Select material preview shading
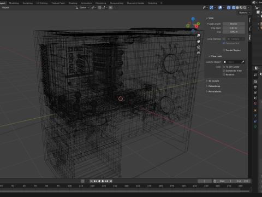 pyautogui.click(x=241, y=8)
